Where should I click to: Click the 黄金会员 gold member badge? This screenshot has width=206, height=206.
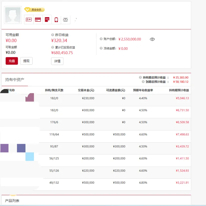point(35,10)
